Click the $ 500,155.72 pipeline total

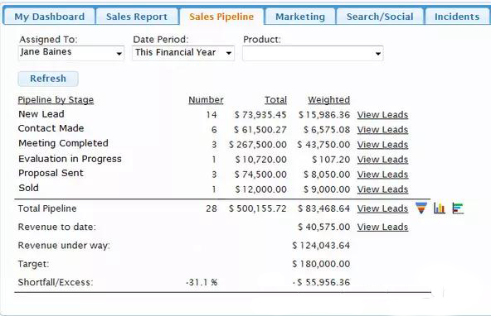tap(258, 208)
